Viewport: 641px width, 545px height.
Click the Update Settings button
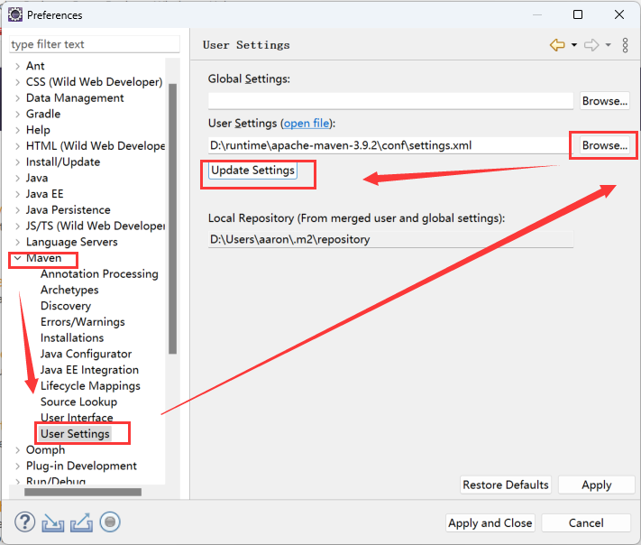(x=252, y=171)
